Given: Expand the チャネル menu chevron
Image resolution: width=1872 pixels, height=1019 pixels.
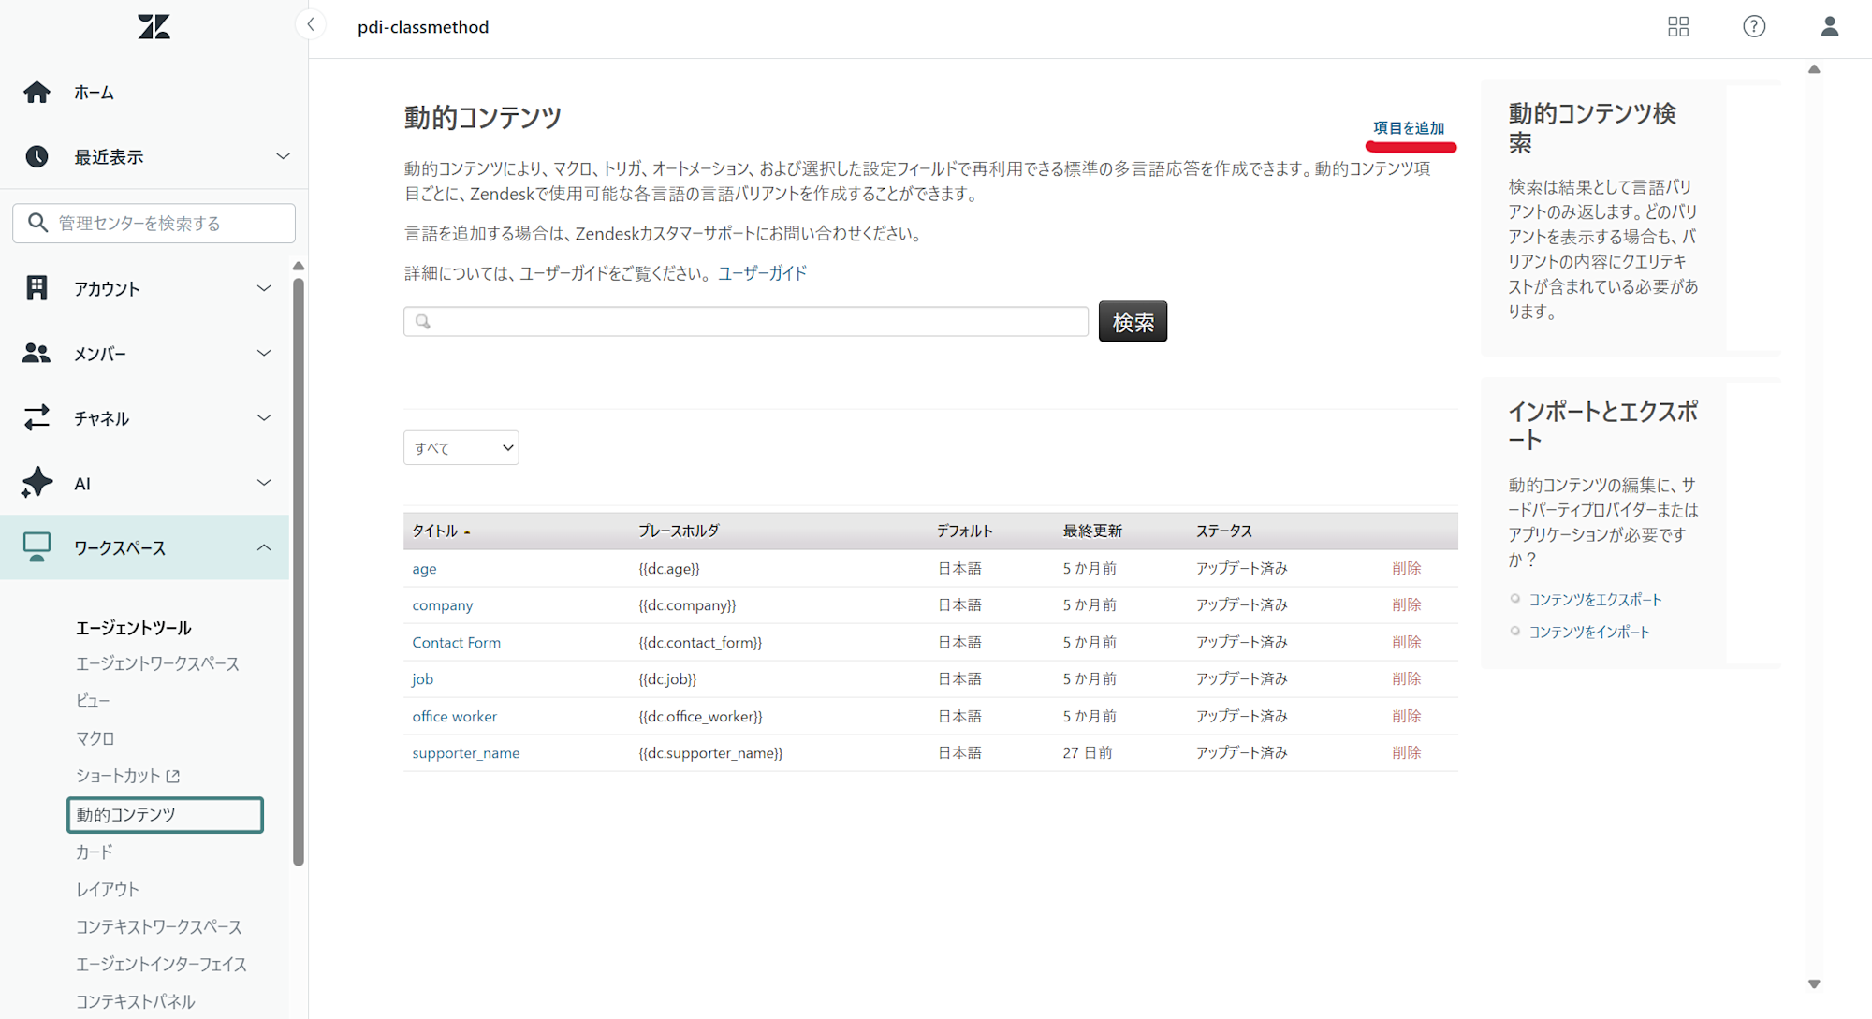Looking at the screenshot, I should tap(264, 417).
